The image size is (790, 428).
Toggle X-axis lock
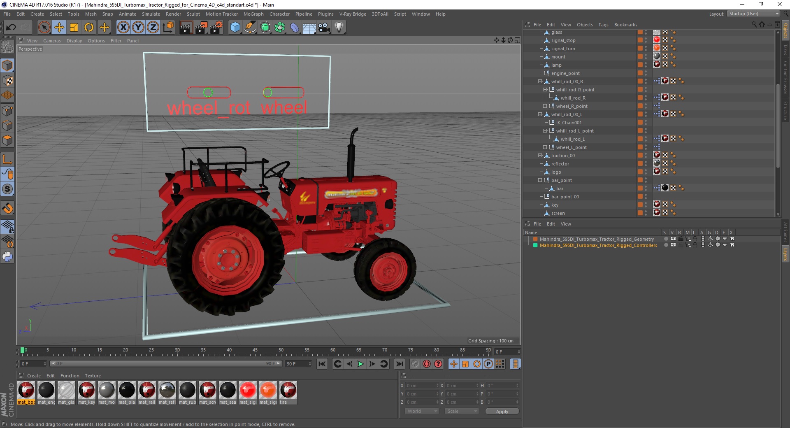[123, 28]
